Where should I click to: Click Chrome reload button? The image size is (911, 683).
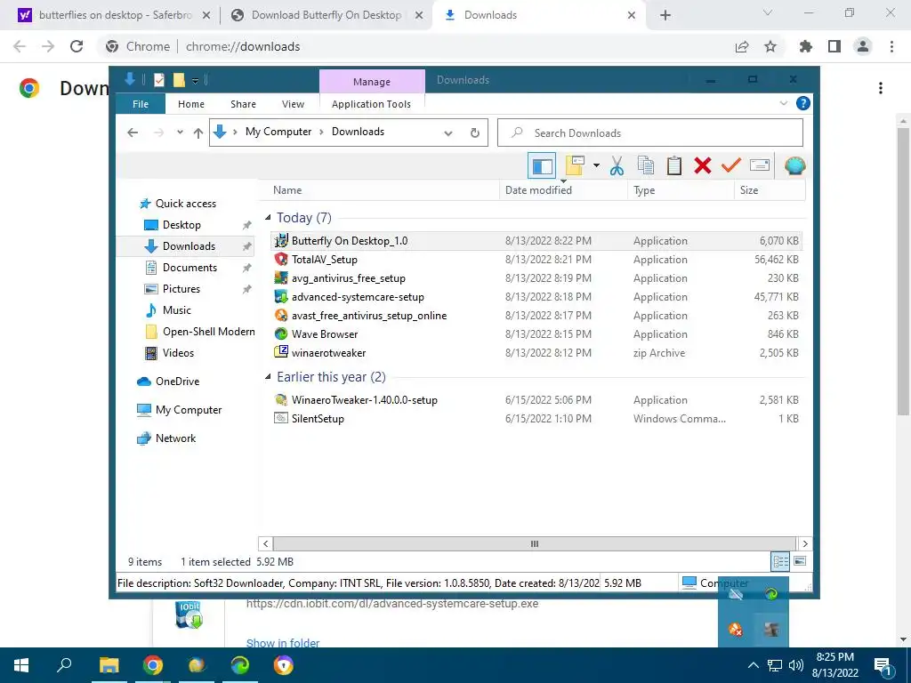(77, 46)
